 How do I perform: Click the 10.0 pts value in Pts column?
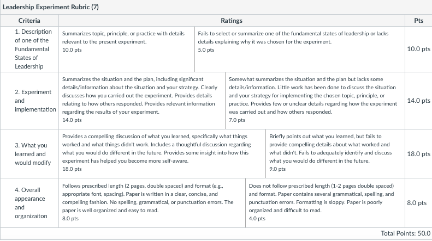tap(418, 49)
